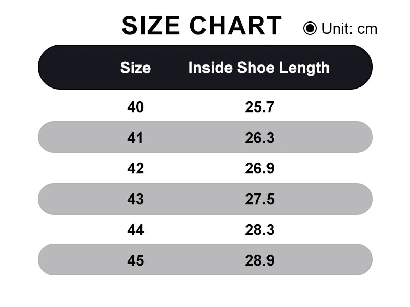
Task: Select size 45 in the chart
Action: (135, 260)
